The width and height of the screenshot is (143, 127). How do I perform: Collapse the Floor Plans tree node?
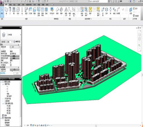coord(3,84)
